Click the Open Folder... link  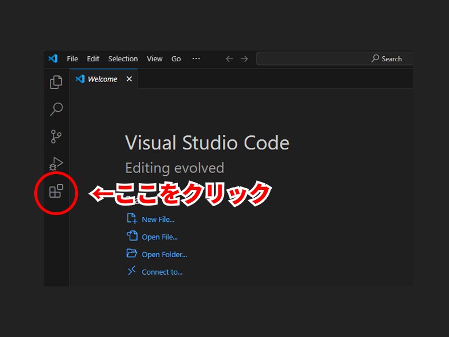pos(164,254)
